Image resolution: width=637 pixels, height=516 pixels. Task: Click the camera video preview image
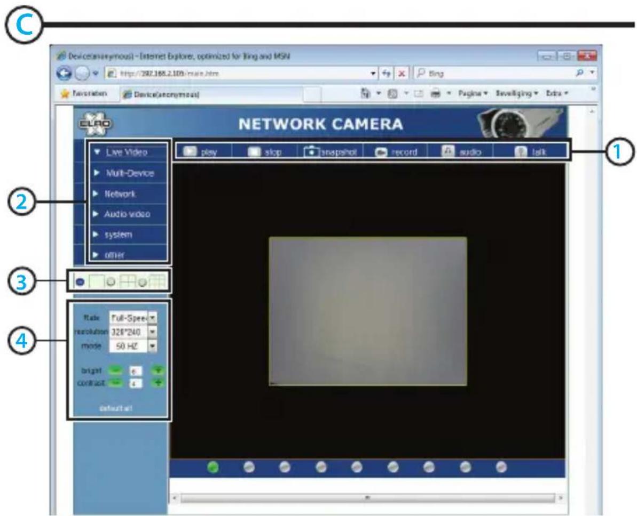(368, 311)
